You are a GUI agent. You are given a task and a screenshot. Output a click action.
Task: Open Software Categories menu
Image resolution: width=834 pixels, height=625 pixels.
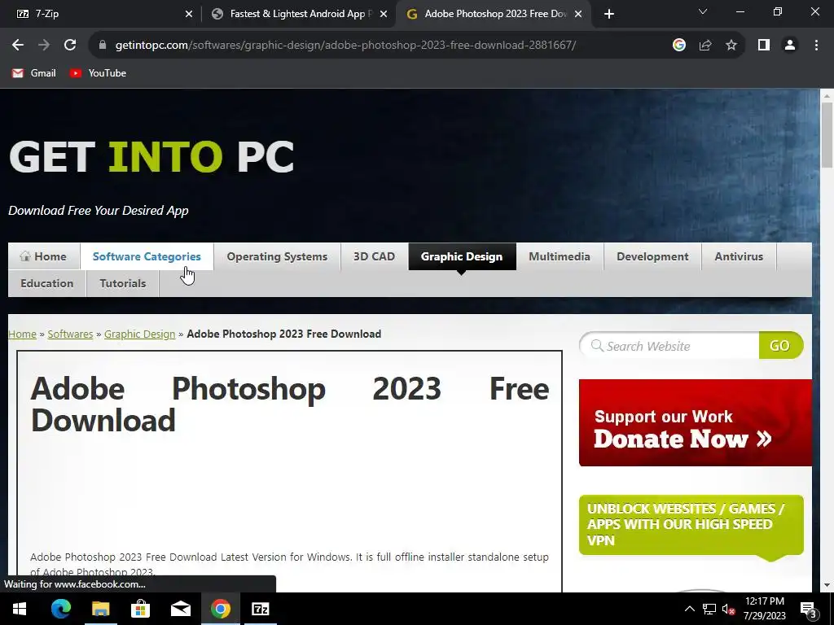pos(147,256)
